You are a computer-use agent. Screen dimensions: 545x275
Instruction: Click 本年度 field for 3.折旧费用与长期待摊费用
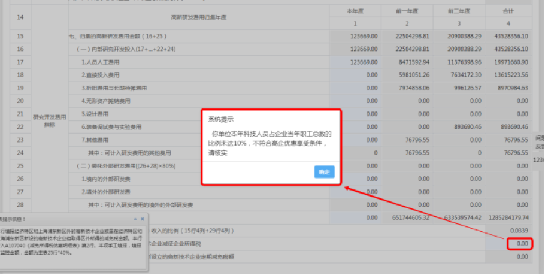pos(355,88)
